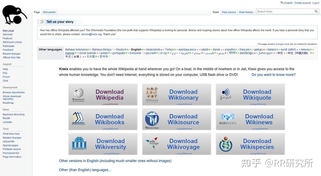Open Reddit news link
This screenshot has width=321, height=176.
(x=6, y=118)
